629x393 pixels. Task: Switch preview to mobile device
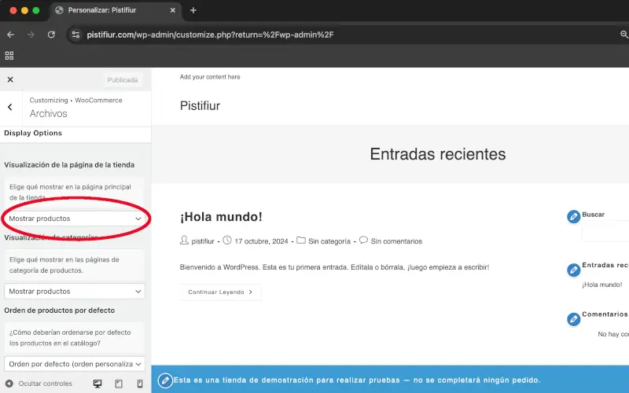click(x=140, y=384)
